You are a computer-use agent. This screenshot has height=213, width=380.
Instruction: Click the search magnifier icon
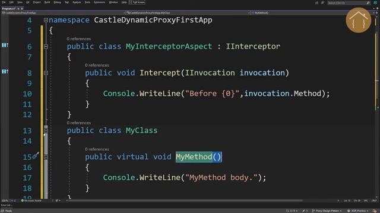click(x=368, y=3)
